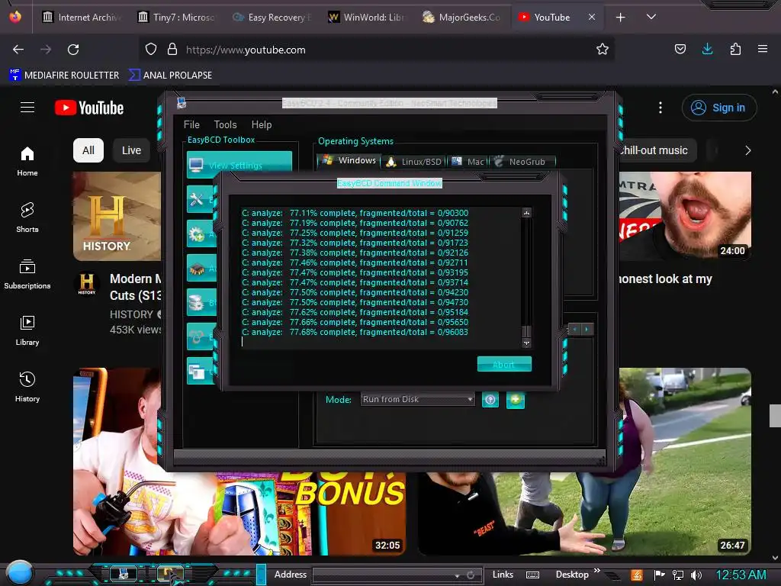Open the Tools menu in EasyBCD
781x586 pixels.
coord(225,124)
